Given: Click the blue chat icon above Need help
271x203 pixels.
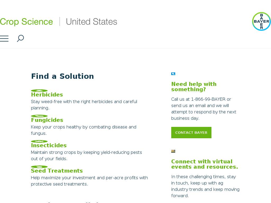Looking at the screenshot, I should pyautogui.click(x=173, y=74).
